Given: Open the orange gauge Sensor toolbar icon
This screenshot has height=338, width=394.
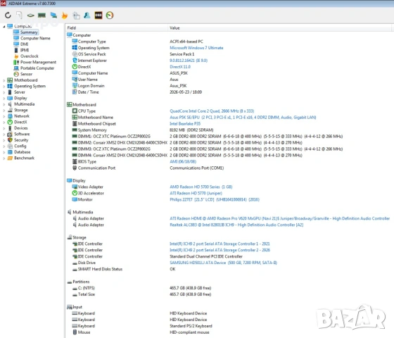Looking at the screenshot, I should (x=110, y=15).
